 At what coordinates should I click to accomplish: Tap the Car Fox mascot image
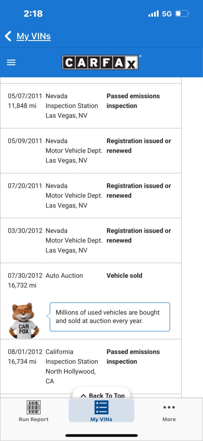click(x=24, y=320)
